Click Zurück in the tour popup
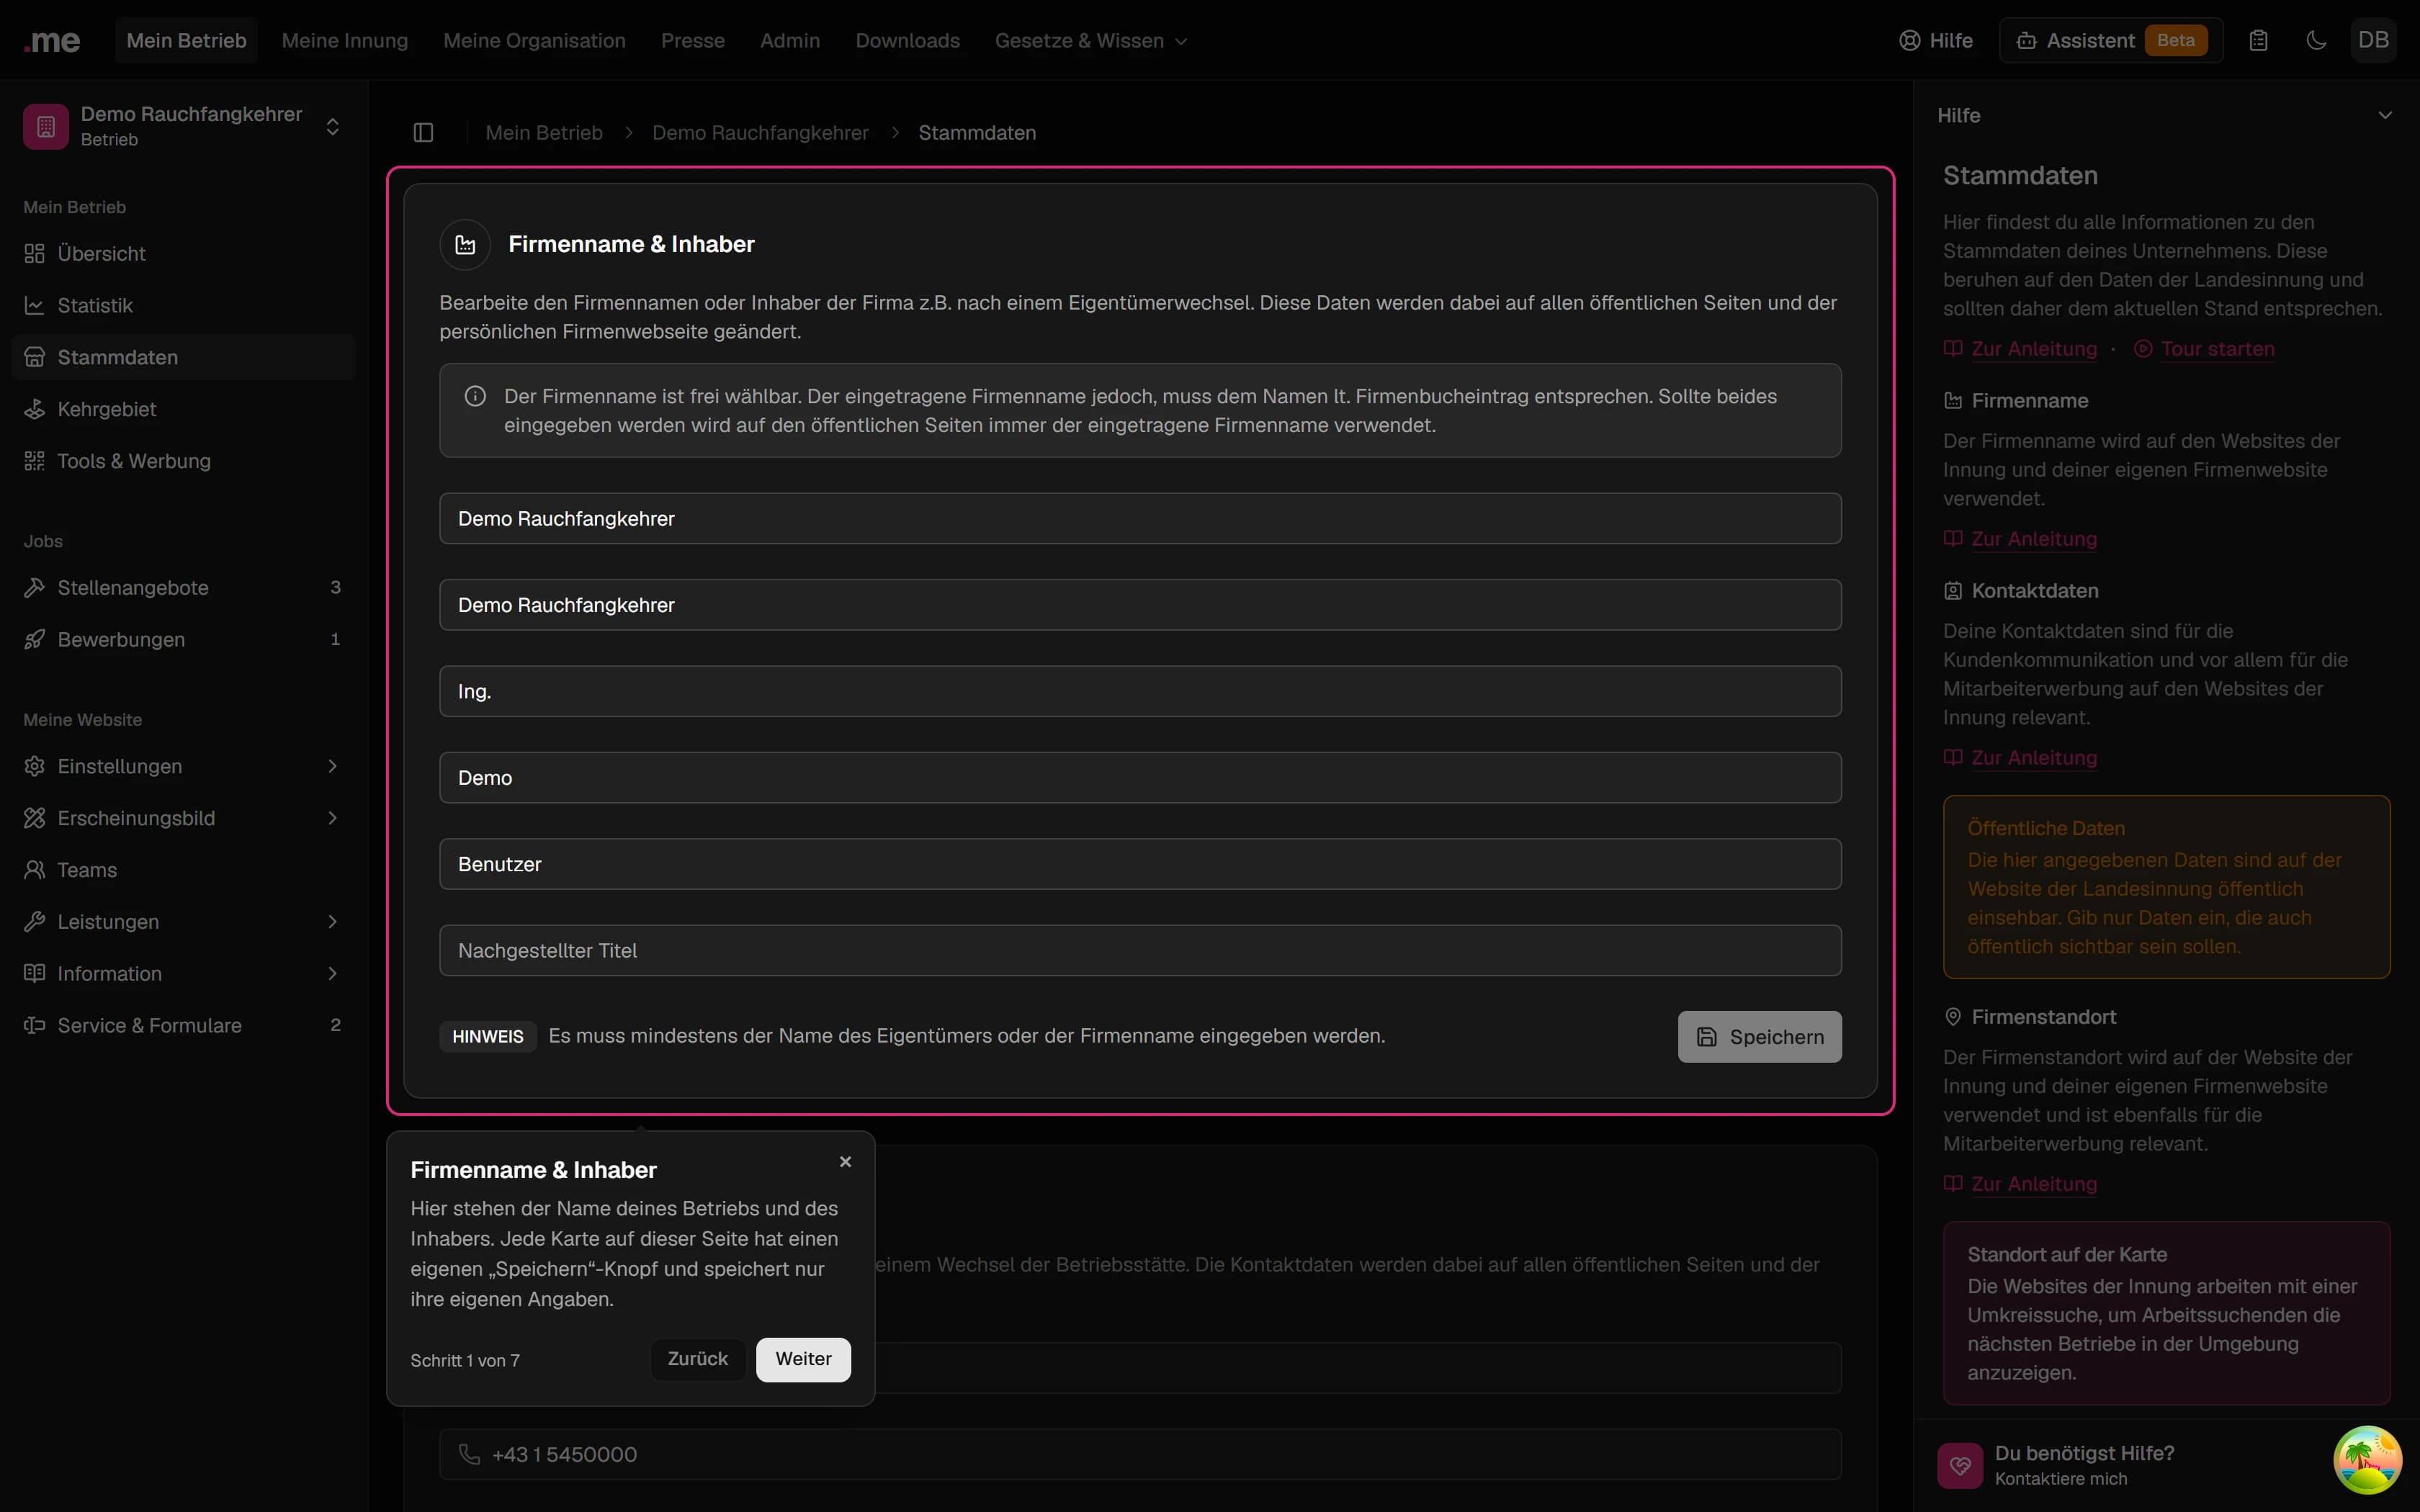 [x=697, y=1359]
